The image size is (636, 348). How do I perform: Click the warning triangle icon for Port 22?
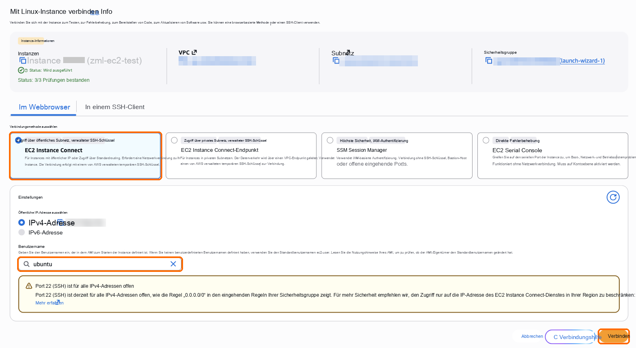tap(29, 286)
